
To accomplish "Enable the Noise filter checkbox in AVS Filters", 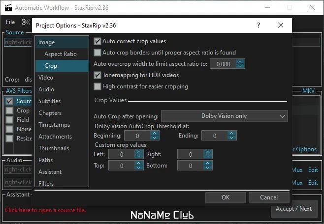I will coord(9,129).
